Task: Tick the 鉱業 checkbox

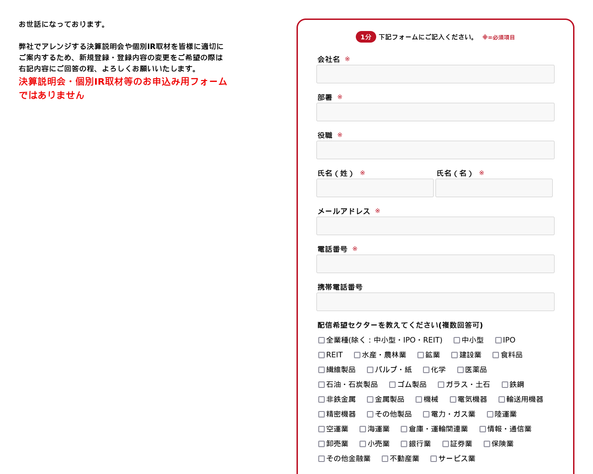Action: pyautogui.click(x=421, y=355)
